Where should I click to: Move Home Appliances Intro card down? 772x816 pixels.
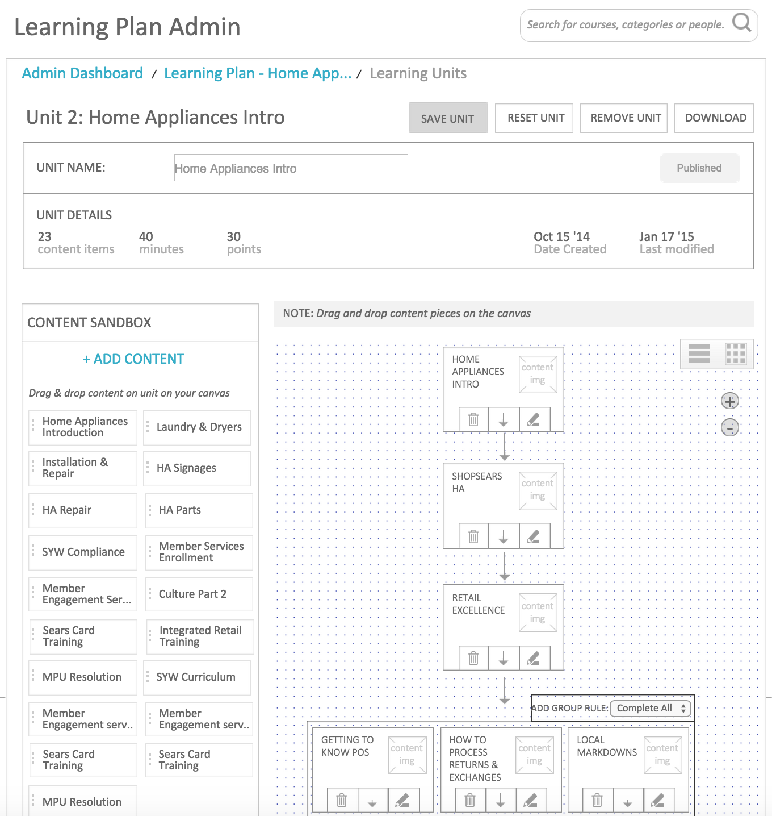[x=504, y=419]
